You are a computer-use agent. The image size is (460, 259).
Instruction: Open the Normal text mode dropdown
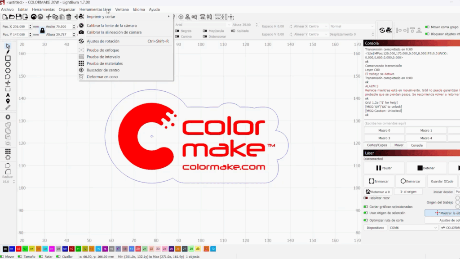point(352,26)
